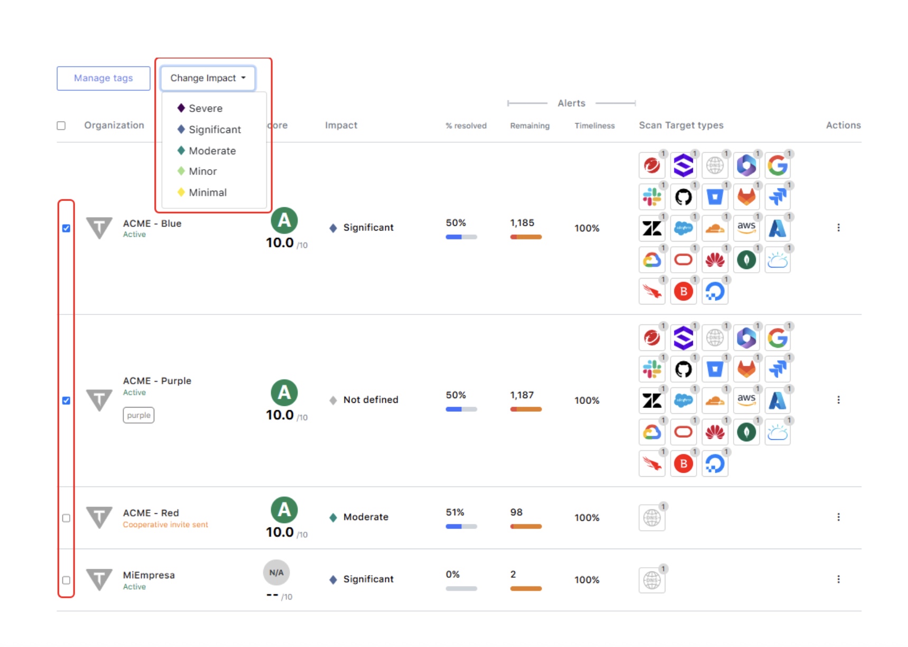Open the Change Impact dropdown

point(208,78)
